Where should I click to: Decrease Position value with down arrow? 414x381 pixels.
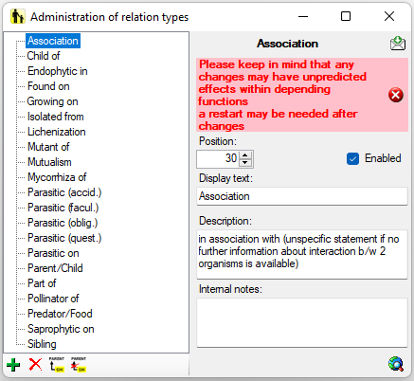pyautogui.click(x=245, y=163)
